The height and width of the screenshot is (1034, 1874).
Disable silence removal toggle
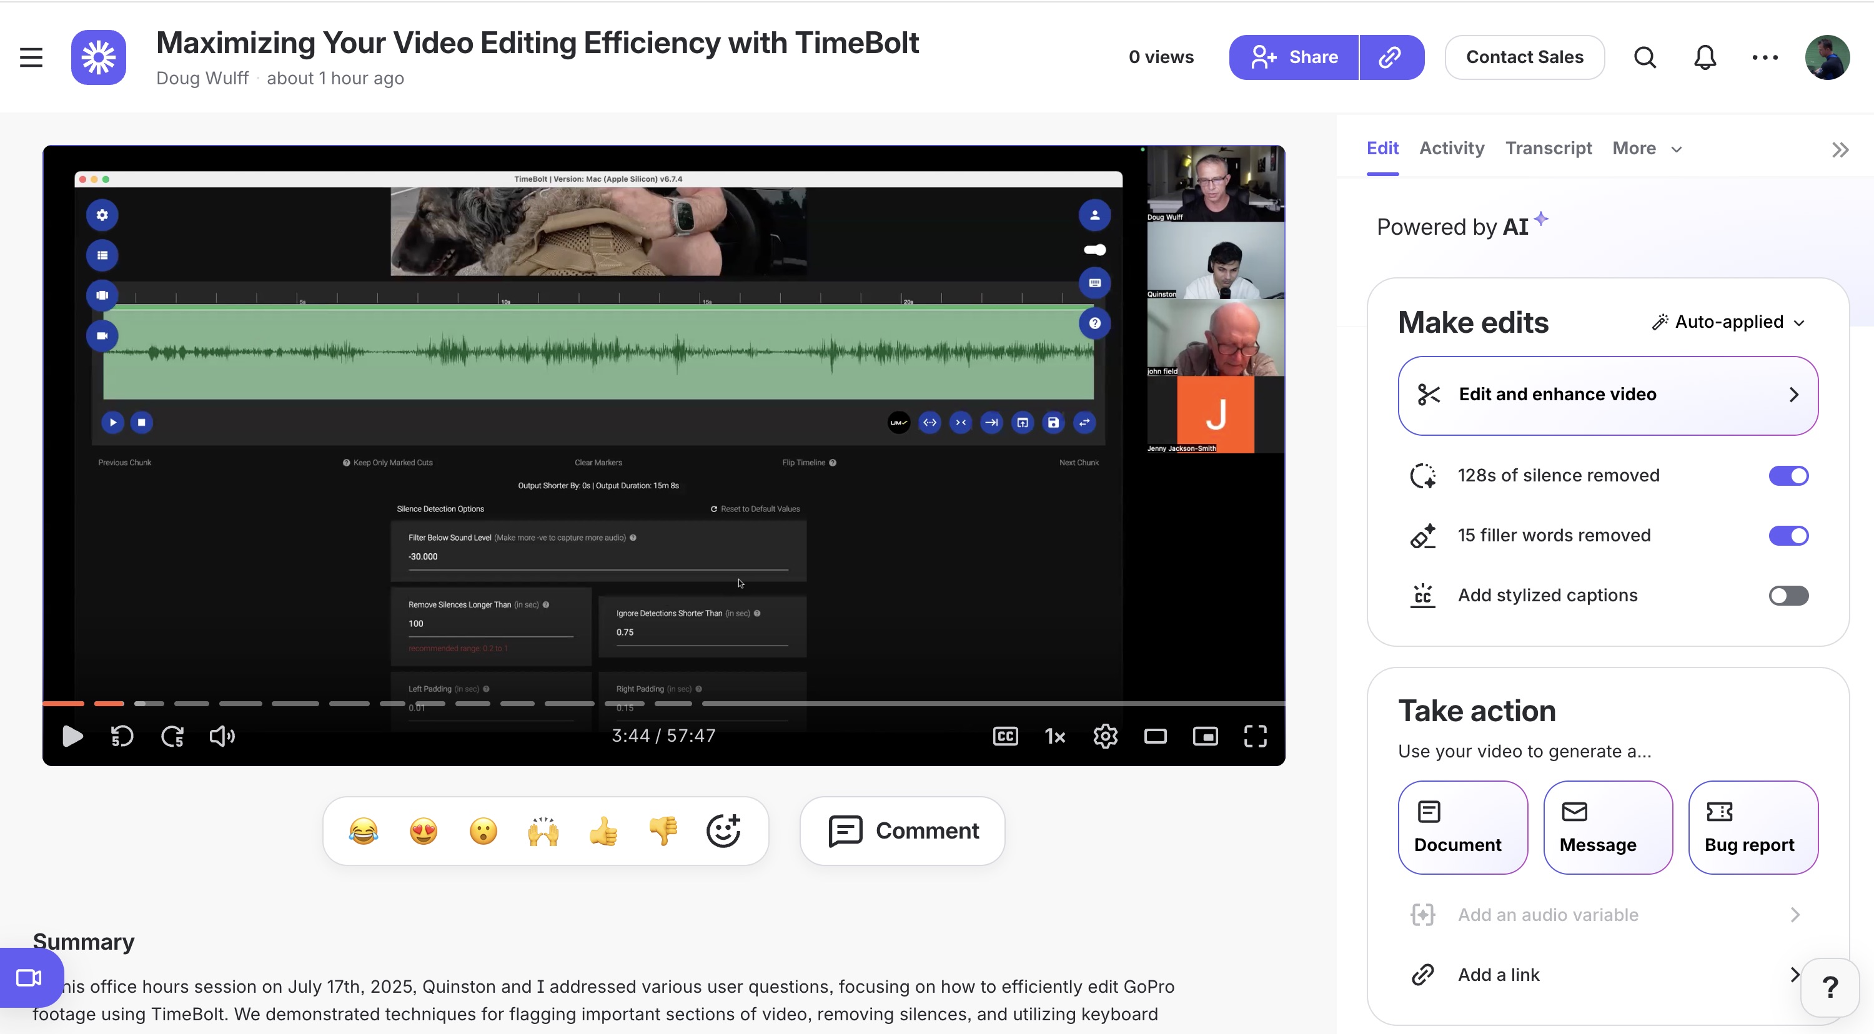(x=1788, y=476)
